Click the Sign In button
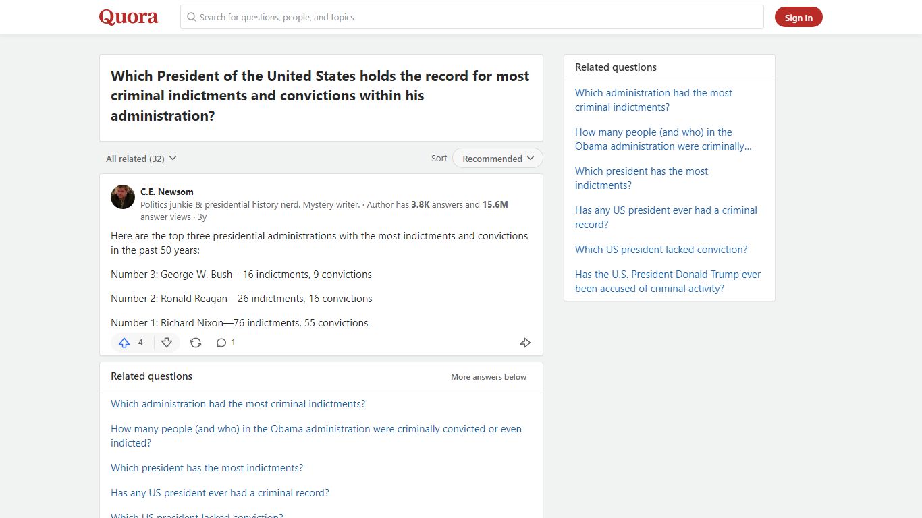This screenshot has height=518, width=922. point(798,18)
